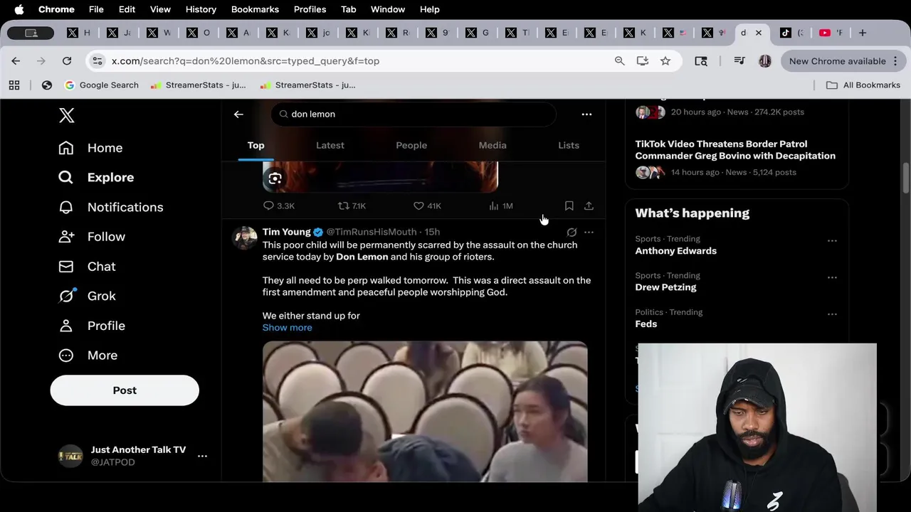Go back with search page arrow

pos(238,114)
